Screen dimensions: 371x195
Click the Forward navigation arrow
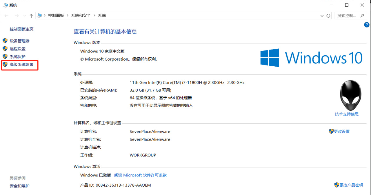coord(17,16)
